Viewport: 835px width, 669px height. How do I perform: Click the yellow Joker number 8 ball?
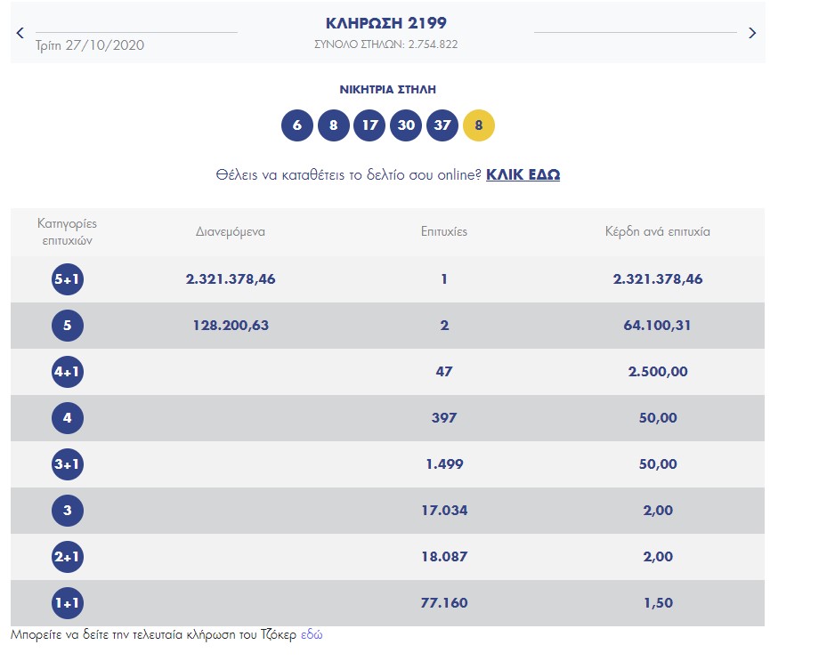pos(479,125)
